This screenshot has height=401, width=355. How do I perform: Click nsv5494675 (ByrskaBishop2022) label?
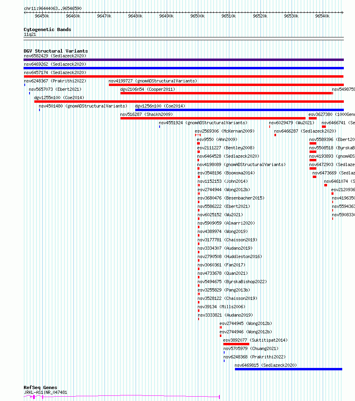pos(232,282)
